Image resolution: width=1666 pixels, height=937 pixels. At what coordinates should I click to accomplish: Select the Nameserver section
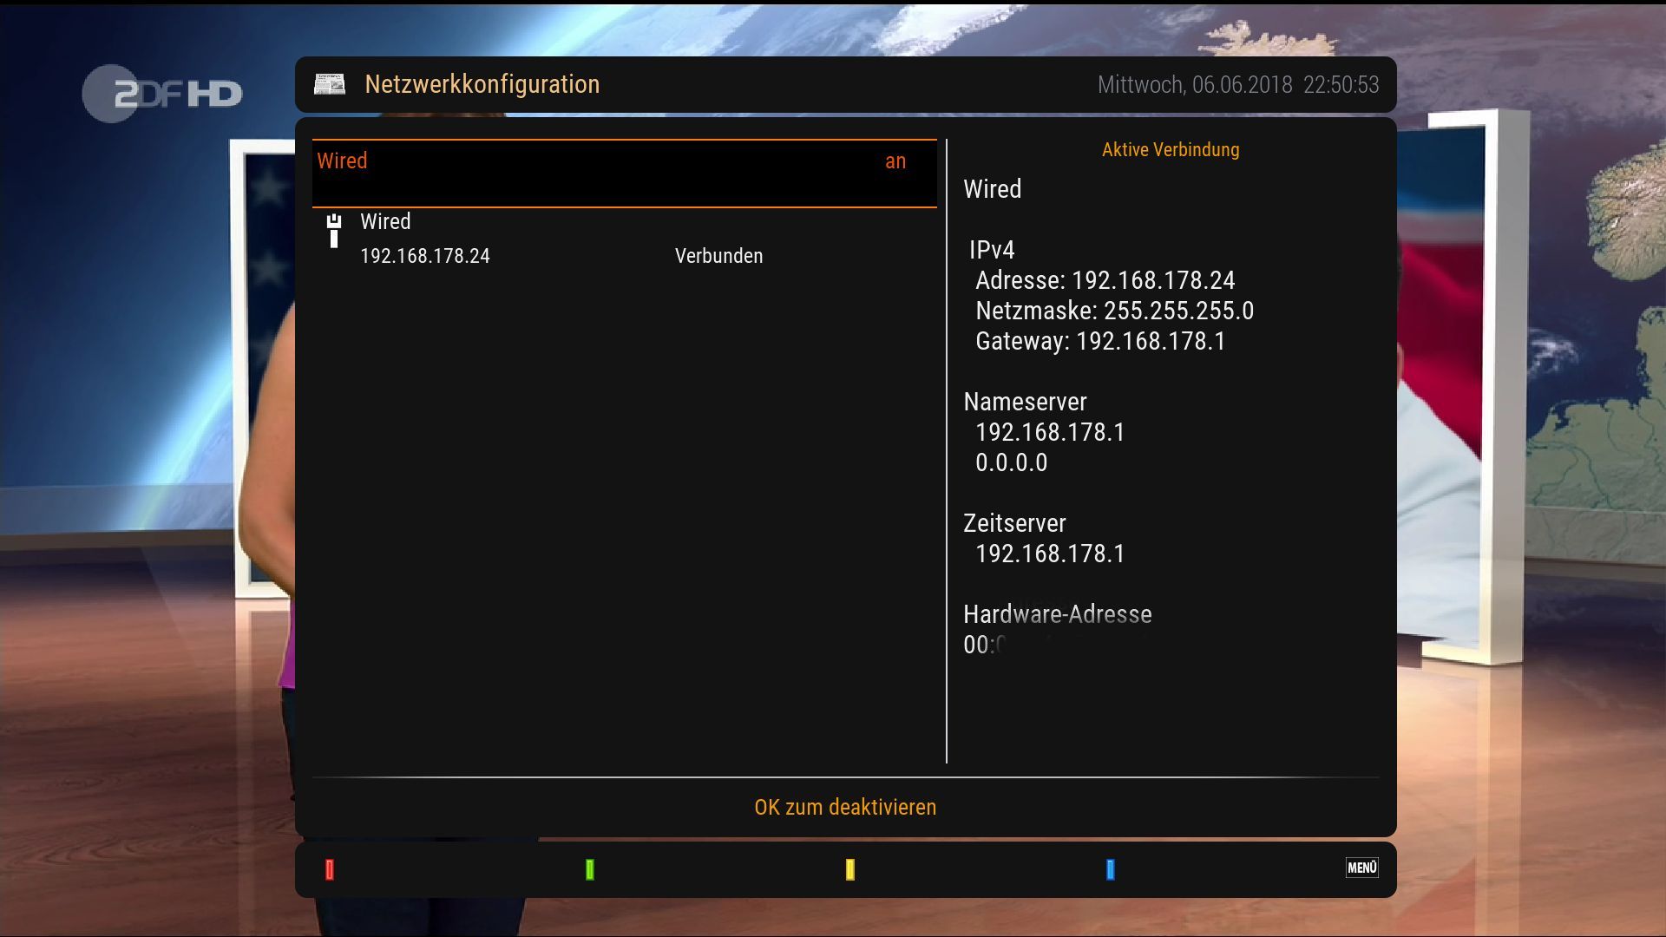coord(1025,402)
